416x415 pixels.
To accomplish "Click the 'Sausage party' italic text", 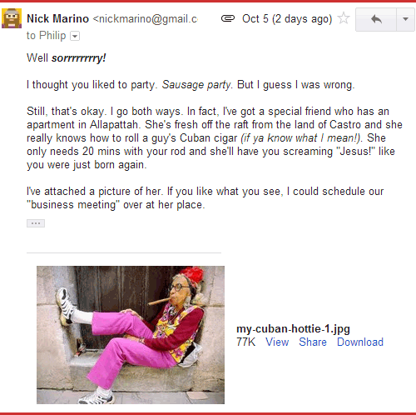I will (196, 85).
